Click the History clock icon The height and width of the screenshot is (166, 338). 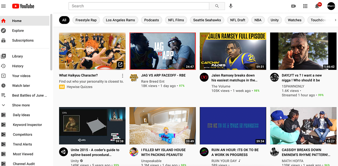pos(3,66)
